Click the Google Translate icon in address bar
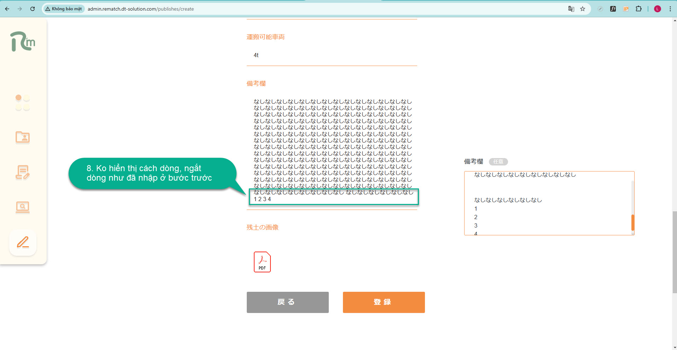This screenshot has width=677, height=350. (x=571, y=9)
